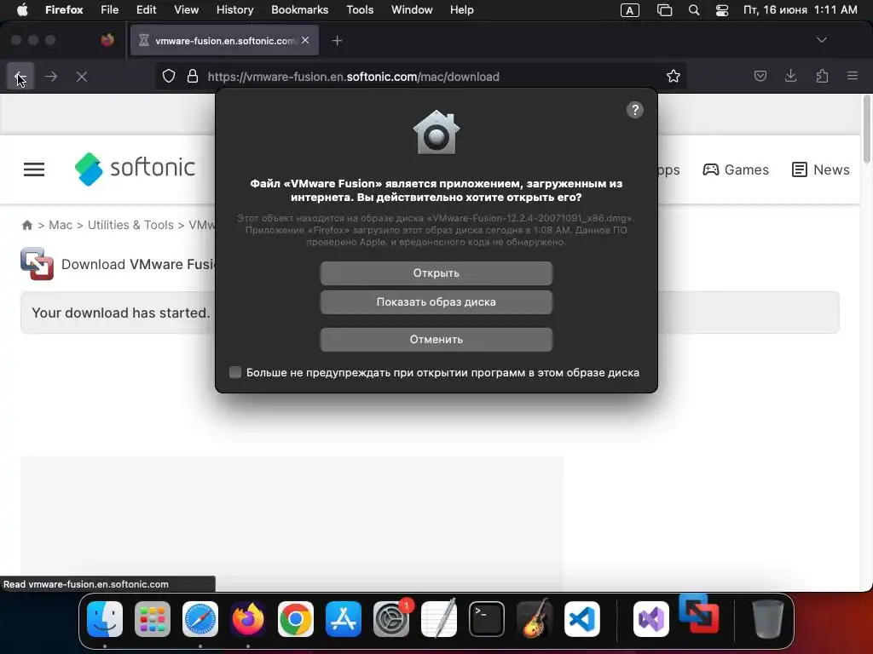
Task: Click the VMware Fusion app icon on page
Action: (x=37, y=264)
